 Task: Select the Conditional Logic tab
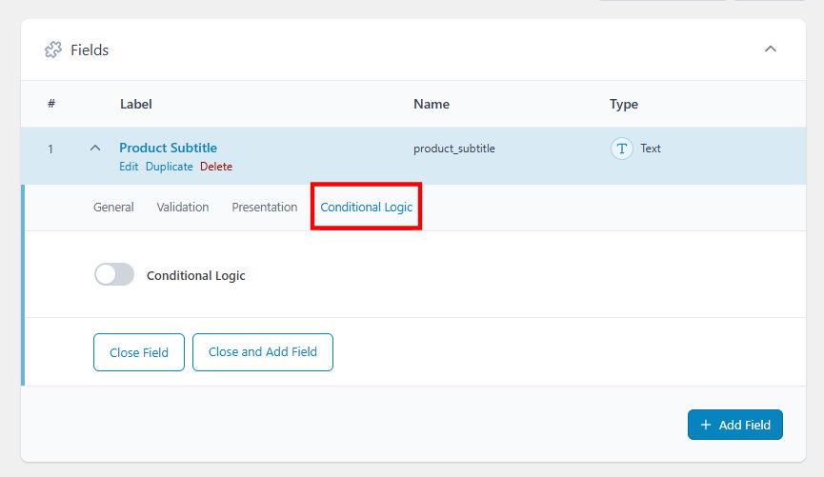[367, 207]
